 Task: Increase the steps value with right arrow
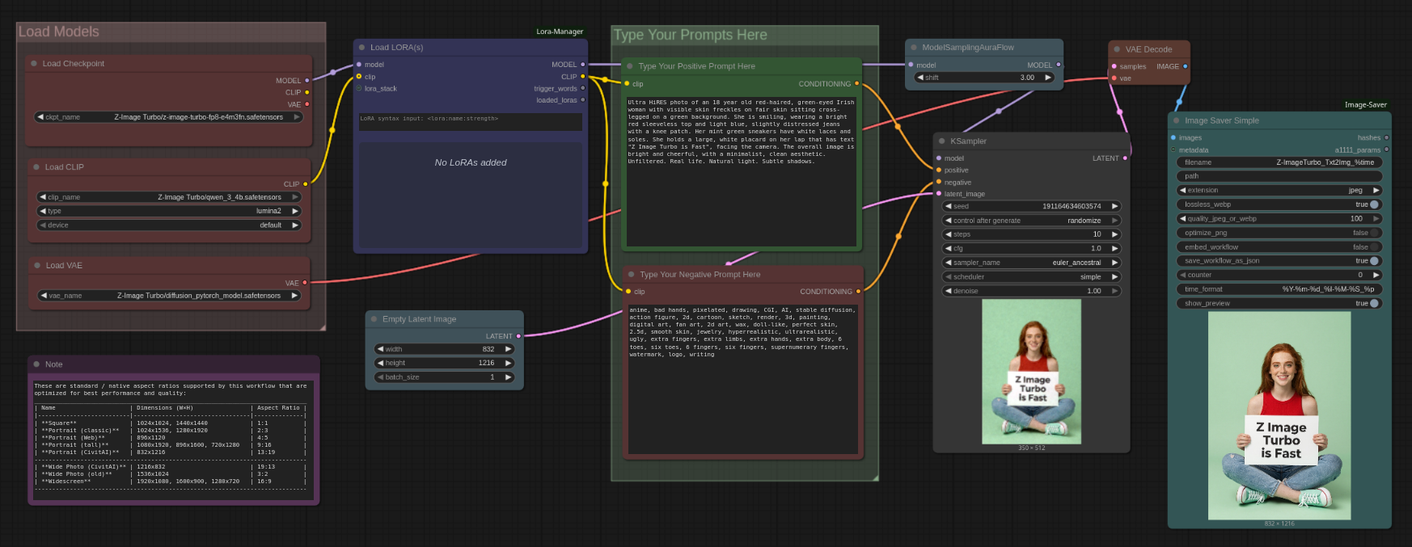coord(1114,234)
